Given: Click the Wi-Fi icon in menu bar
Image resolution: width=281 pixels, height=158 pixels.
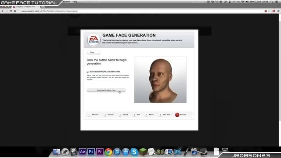Looking at the screenshot, I should pos(243,2).
